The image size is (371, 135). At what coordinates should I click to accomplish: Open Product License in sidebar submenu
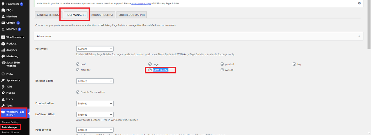[10, 132]
